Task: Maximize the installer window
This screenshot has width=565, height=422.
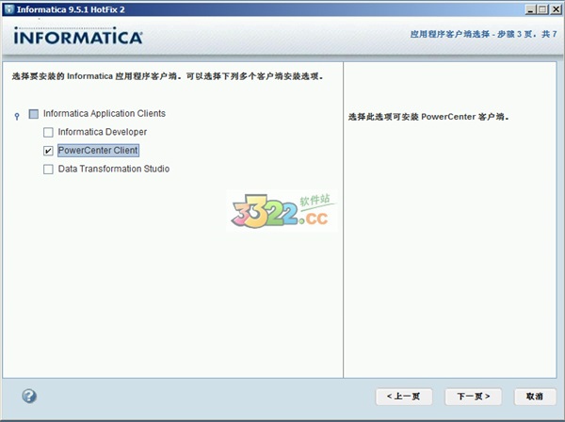Action: 542,9
